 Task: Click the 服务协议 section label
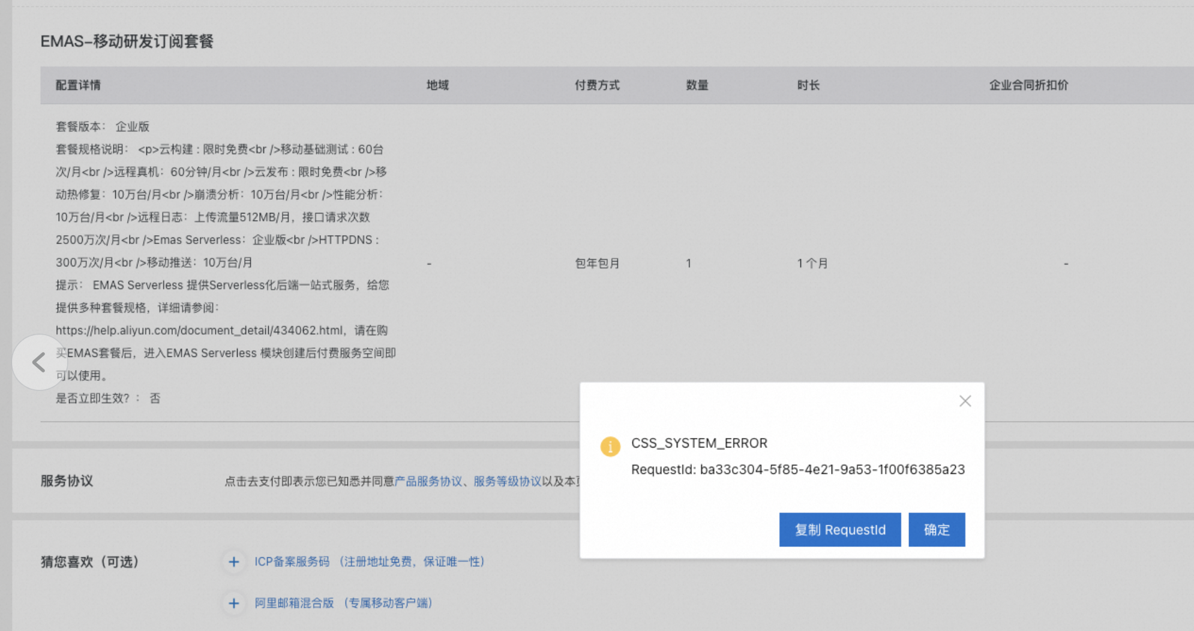tap(67, 481)
